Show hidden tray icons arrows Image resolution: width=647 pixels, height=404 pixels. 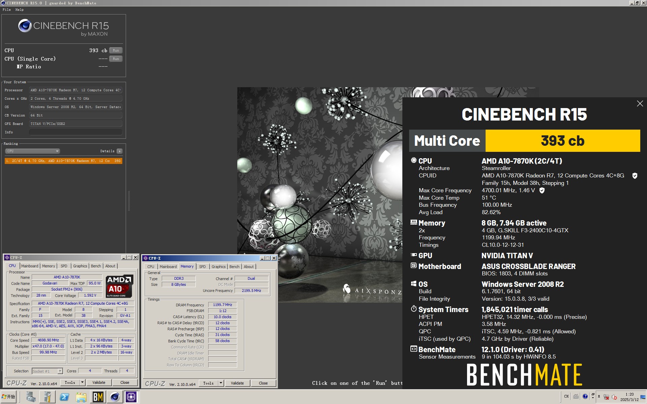pos(599,397)
